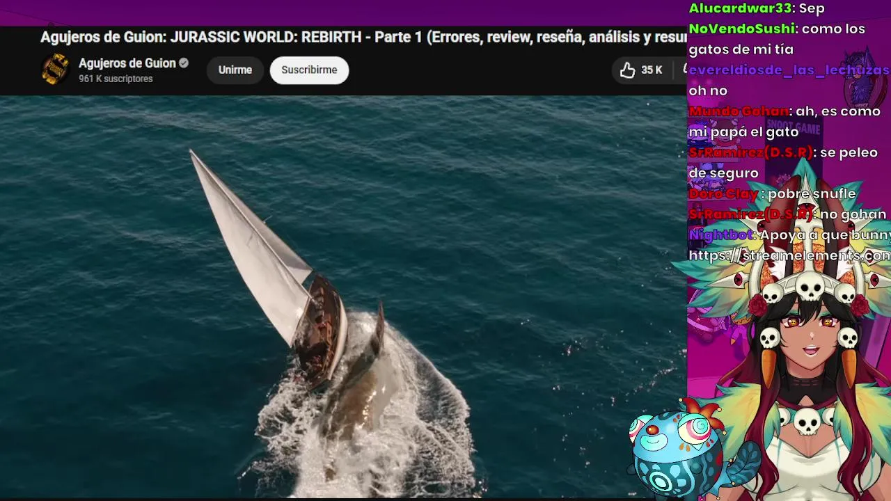The width and height of the screenshot is (891, 501).
Task: Click the Agujeros de Guion channel name
Action: coord(127,63)
